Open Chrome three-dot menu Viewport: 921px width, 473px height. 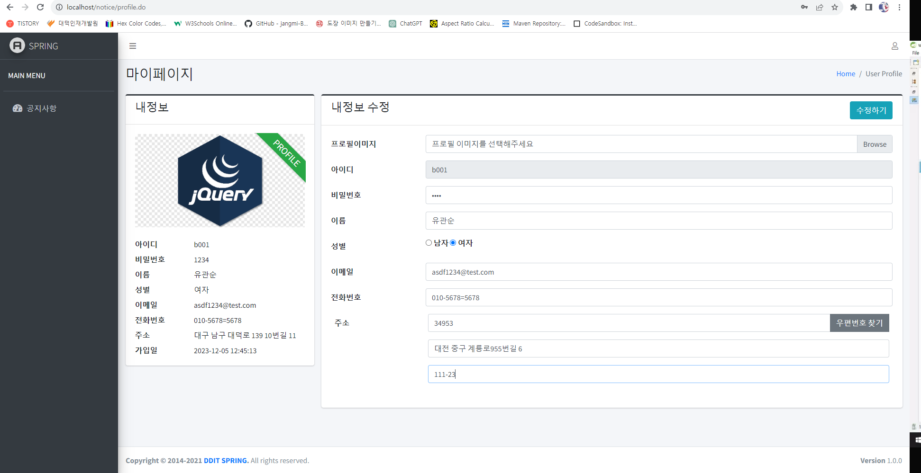click(x=899, y=7)
